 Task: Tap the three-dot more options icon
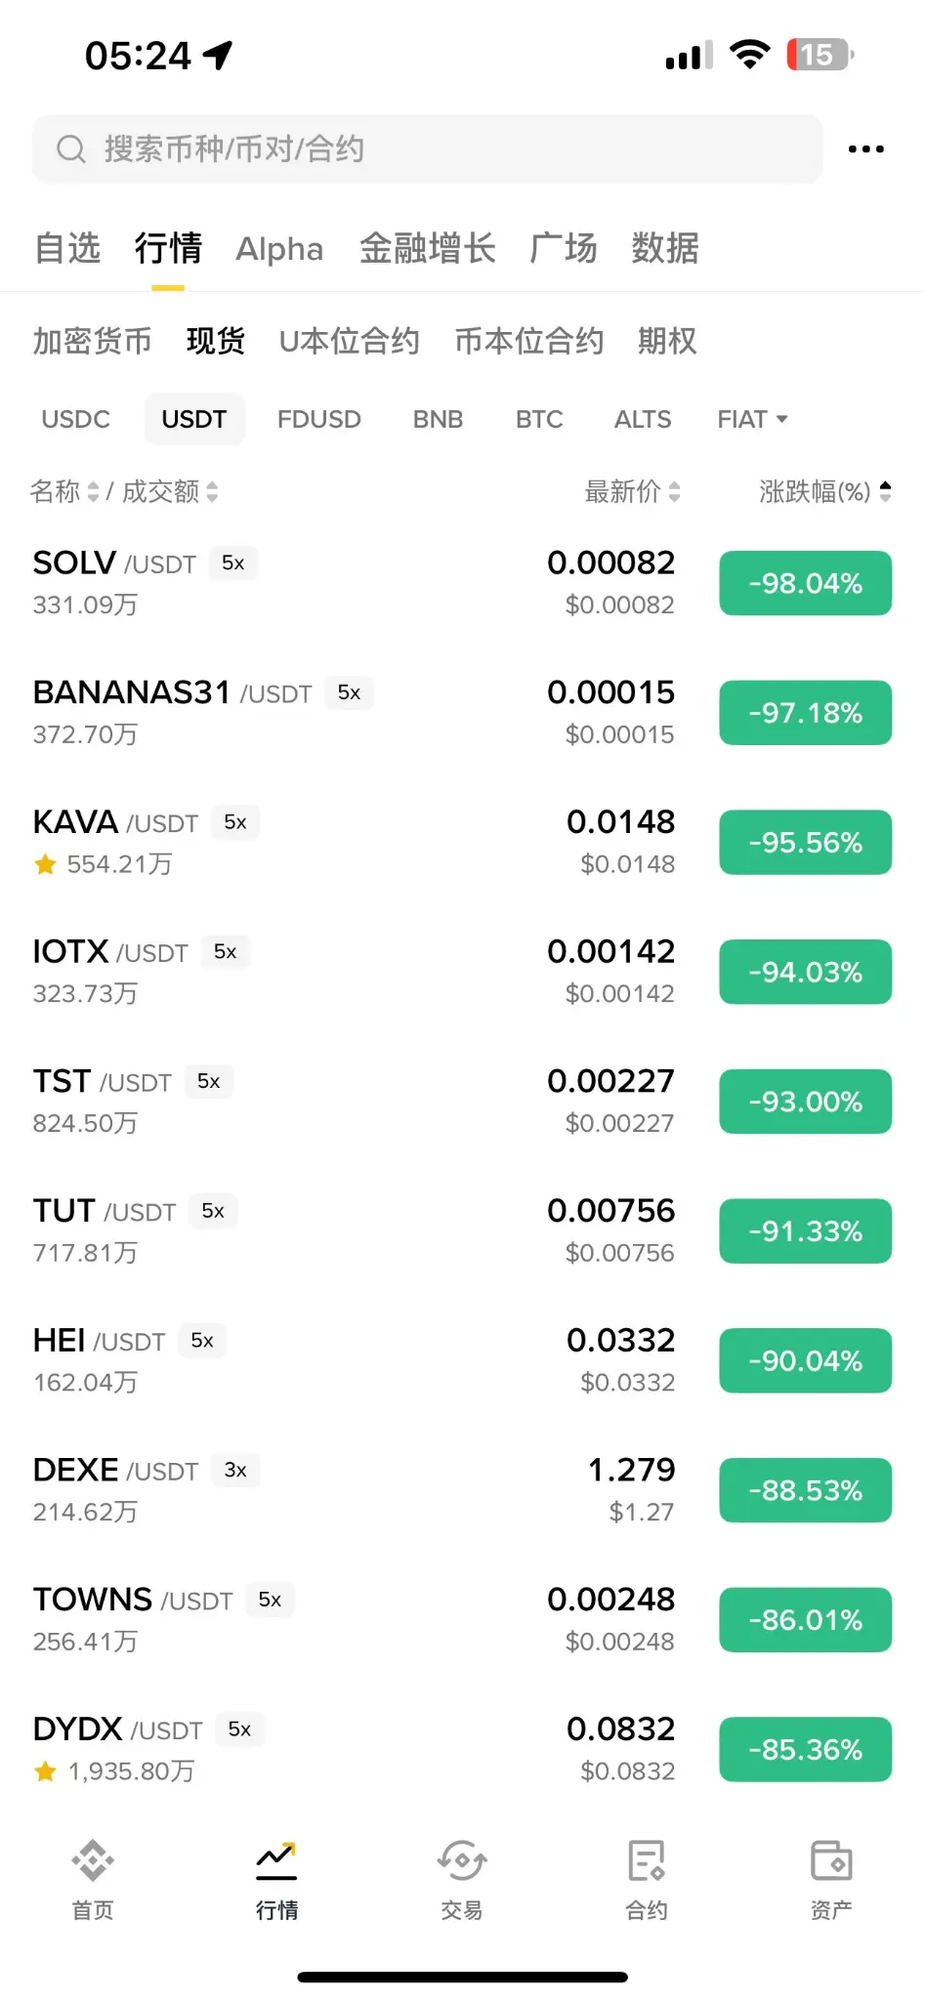pyautogui.click(x=865, y=149)
